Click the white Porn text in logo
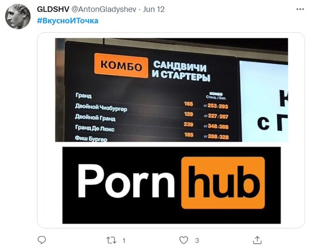This screenshot has width=314, height=250. [126, 181]
